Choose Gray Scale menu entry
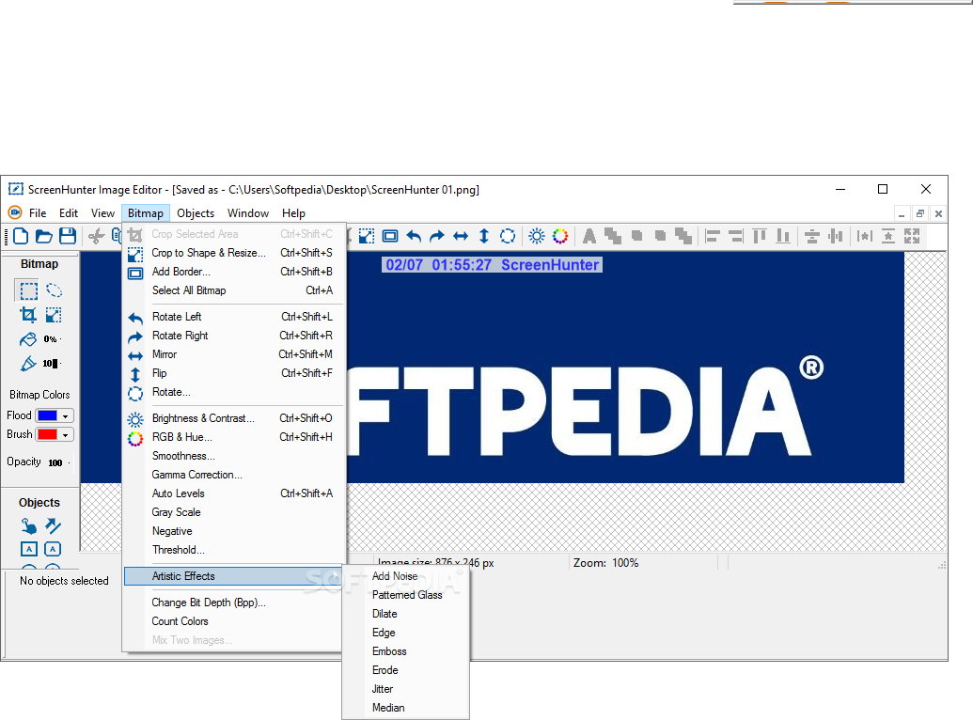The width and height of the screenshot is (973, 720). click(235, 512)
